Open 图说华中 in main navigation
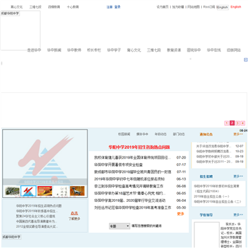Viewport: 248px width, 248px height. [x=194, y=50]
